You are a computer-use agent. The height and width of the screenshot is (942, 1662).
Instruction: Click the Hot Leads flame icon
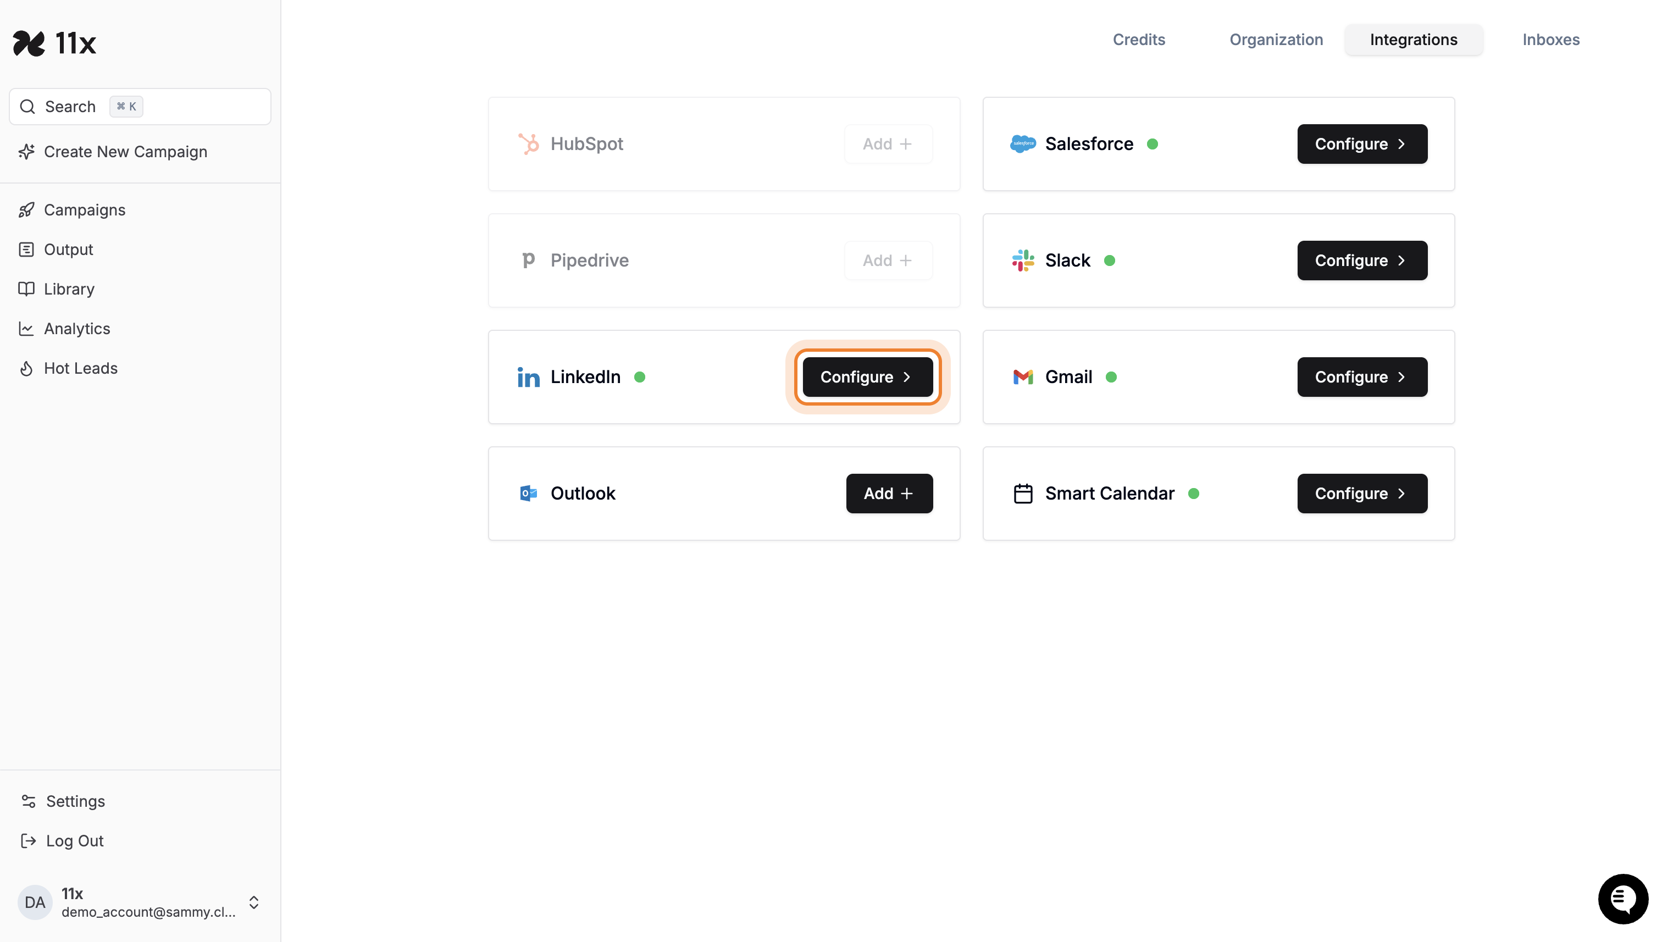[x=26, y=368]
